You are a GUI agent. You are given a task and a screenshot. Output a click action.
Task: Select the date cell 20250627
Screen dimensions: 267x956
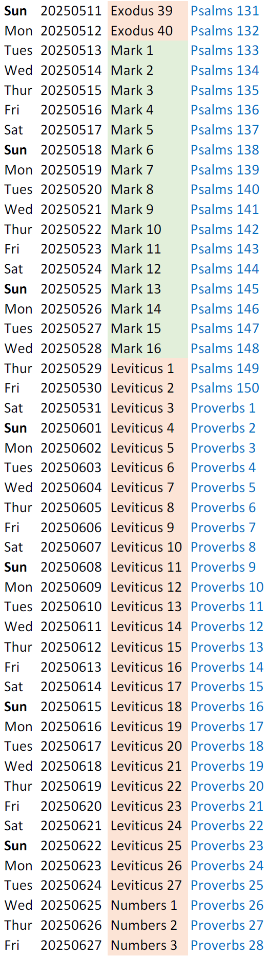pyautogui.click(x=71, y=945)
